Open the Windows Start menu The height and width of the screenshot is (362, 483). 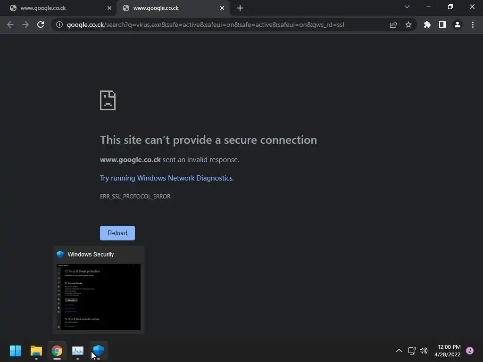coord(15,351)
